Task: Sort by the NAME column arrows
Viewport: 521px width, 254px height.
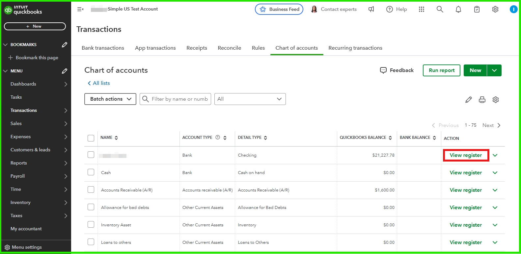Action: point(116,138)
